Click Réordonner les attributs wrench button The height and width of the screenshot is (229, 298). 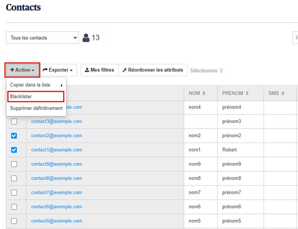point(152,70)
